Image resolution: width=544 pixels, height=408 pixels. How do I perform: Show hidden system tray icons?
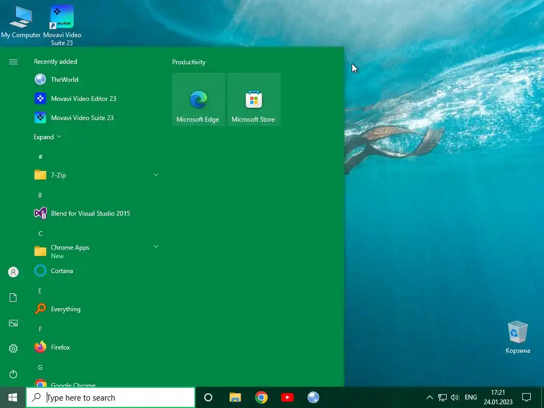[x=429, y=397]
